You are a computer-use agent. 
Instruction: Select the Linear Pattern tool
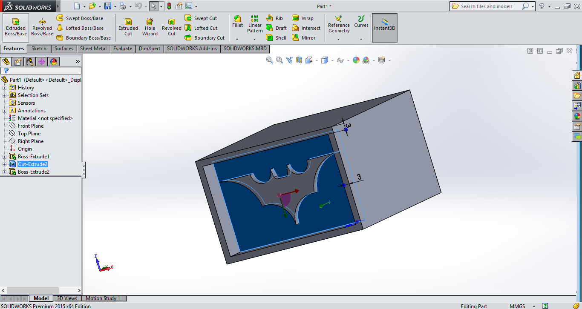pyautogui.click(x=255, y=24)
